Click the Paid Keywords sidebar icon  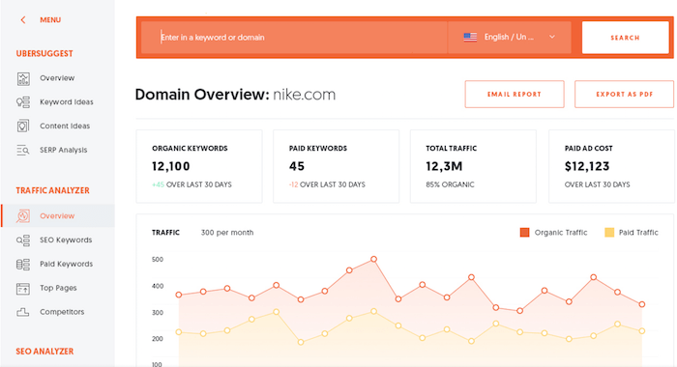(x=23, y=264)
